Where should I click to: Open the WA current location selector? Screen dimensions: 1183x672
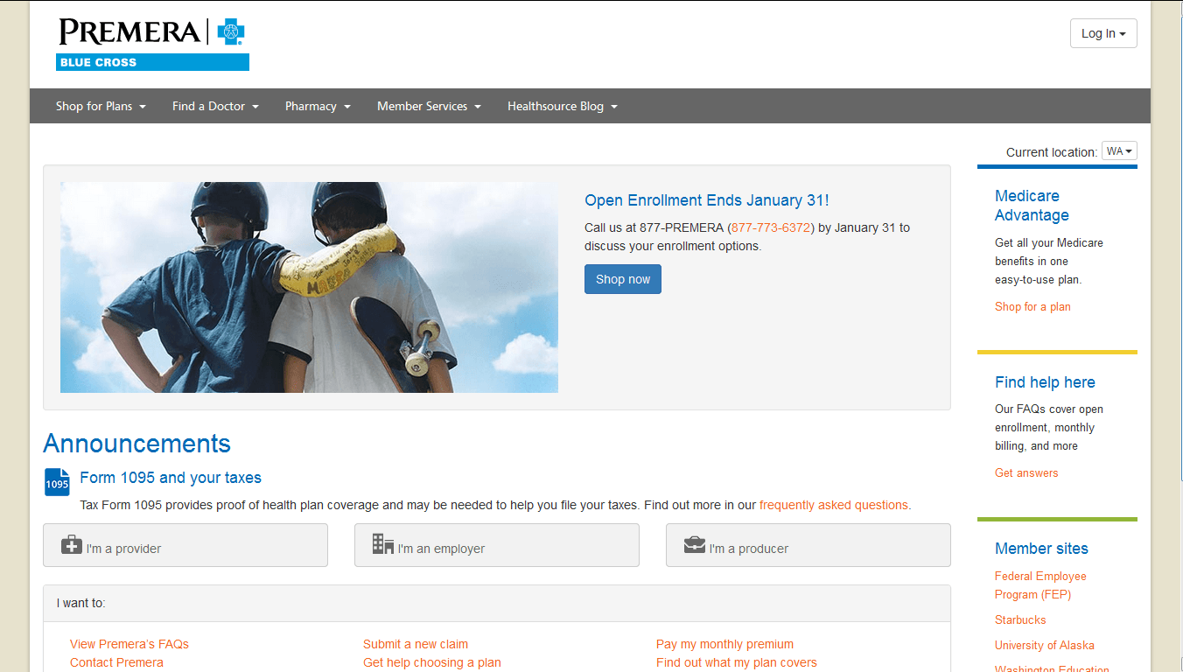[1118, 150]
